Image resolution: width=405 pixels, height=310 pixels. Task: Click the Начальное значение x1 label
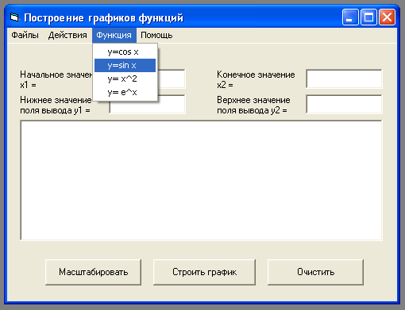56,79
